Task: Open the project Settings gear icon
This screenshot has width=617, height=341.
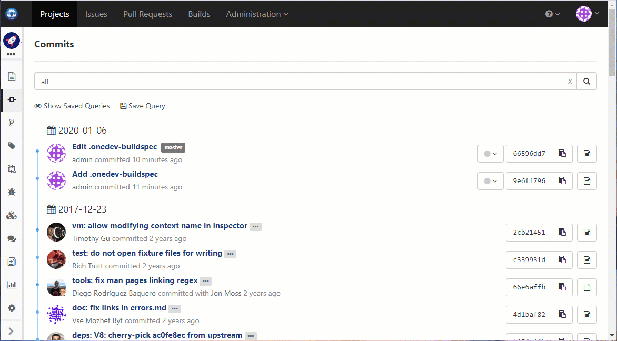Action: click(12, 308)
